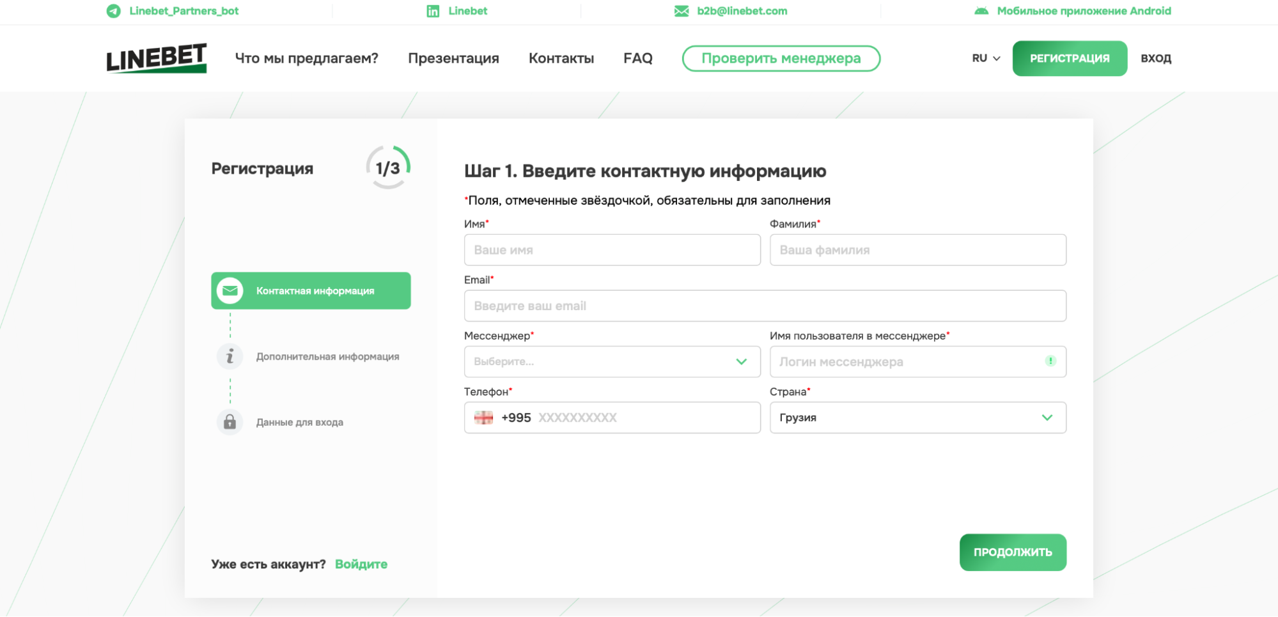Go to the Презентация menu item
This screenshot has width=1278, height=617.
click(454, 58)
